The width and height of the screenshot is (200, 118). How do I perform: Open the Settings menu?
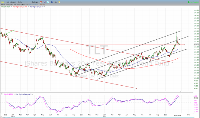click(35, 2)
